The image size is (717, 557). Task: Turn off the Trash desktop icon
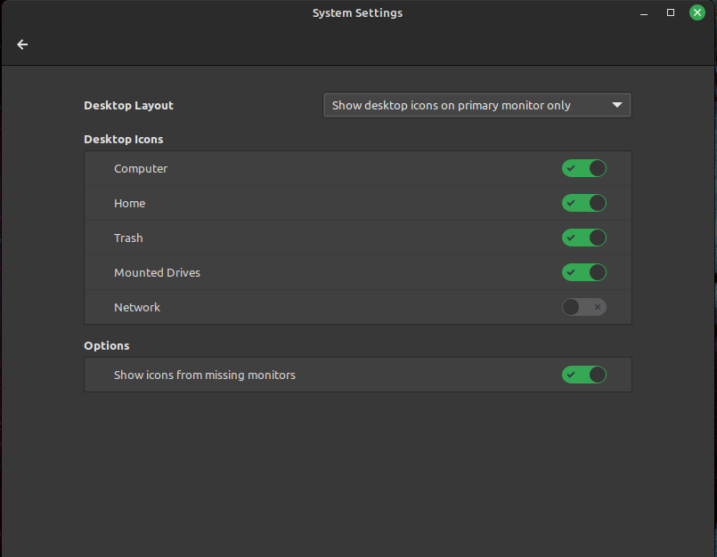coord(584,238)
